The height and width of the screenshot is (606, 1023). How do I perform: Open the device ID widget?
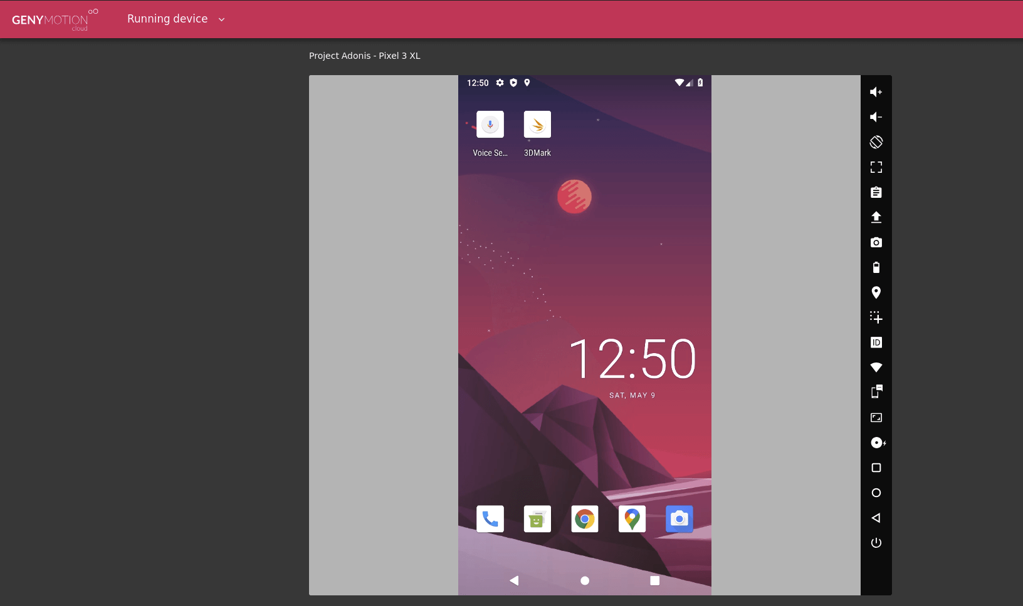(876, 342)
